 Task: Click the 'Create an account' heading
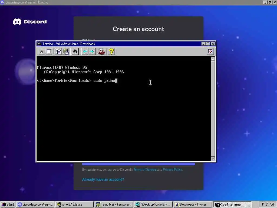[138, 29]
